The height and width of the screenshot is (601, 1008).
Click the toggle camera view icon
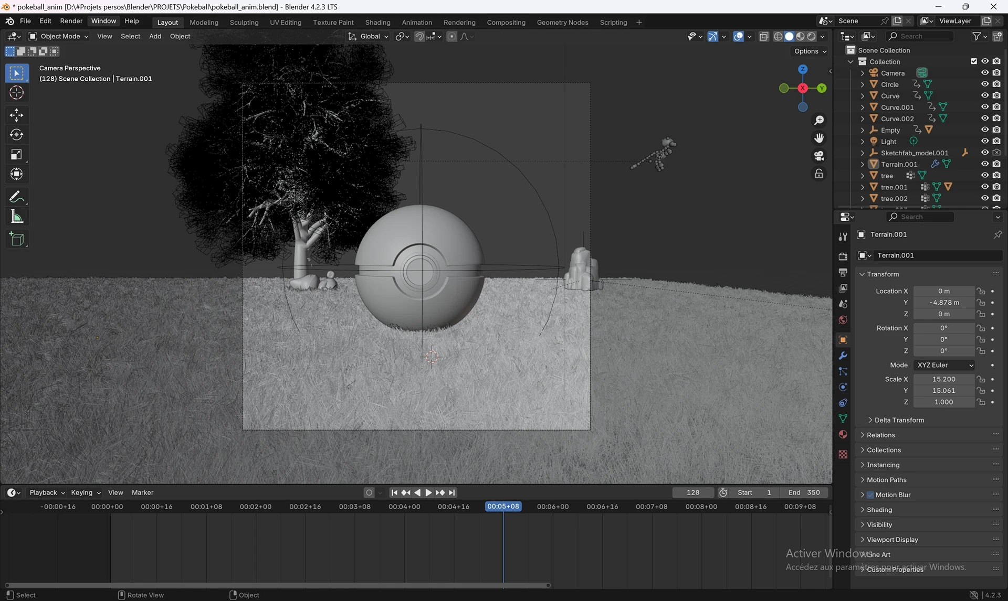pos(819,156)
